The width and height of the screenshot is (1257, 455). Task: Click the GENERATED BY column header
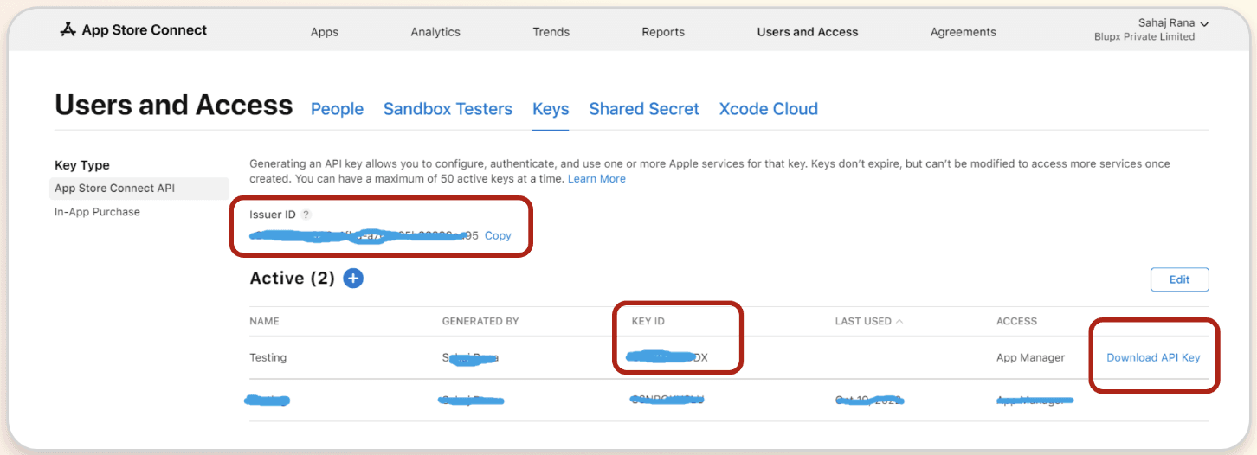480,321
